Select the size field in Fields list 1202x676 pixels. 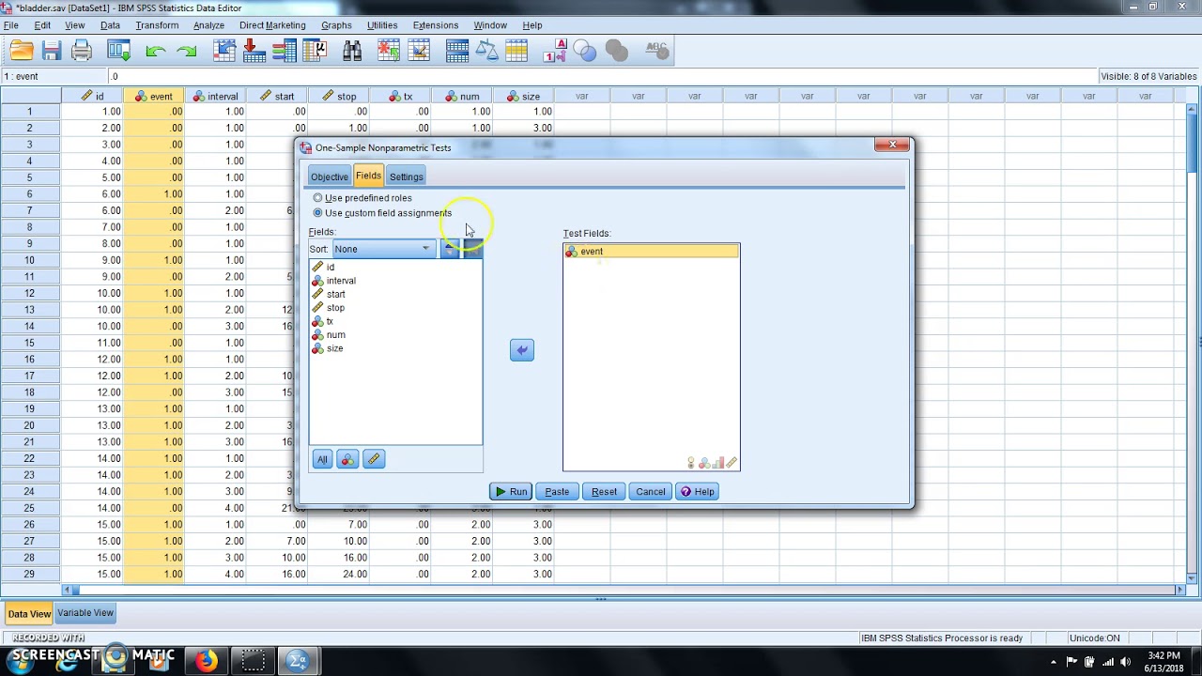click(x=395, y=348)
